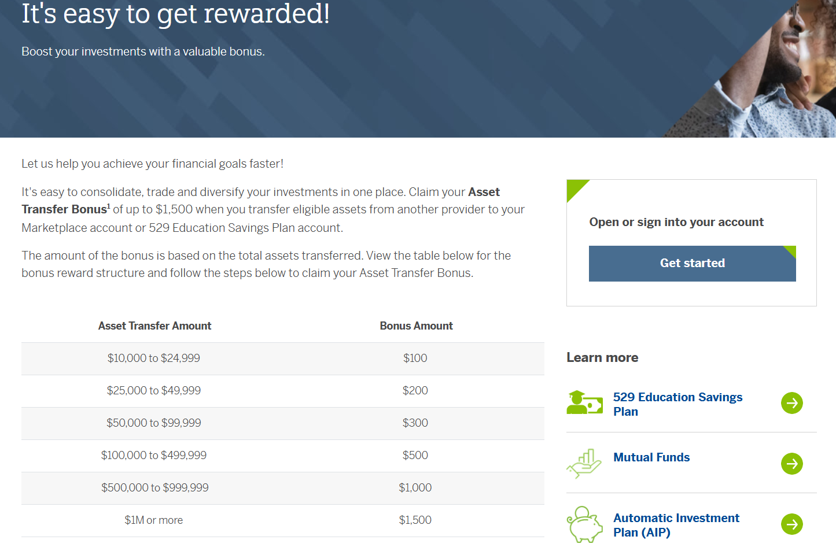Image resolution: width=836 pixels, height=551 pixels.
Task: Open the 529 Education Savings Plan link
Action: click(677, 404)
